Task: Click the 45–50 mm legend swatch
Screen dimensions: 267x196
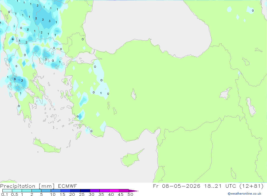Action: (124, 191)
